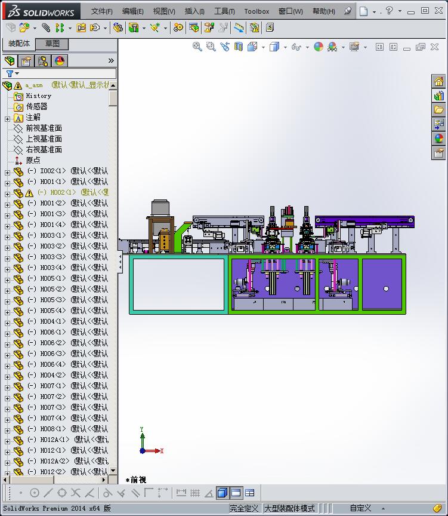Viewport: 448px width, 516px height.
Task: Open the 视图(V) menu
Action: point(164,11)
